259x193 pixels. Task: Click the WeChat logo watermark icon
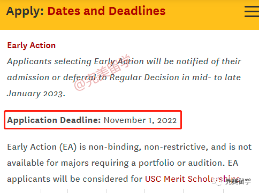point(217,182)
